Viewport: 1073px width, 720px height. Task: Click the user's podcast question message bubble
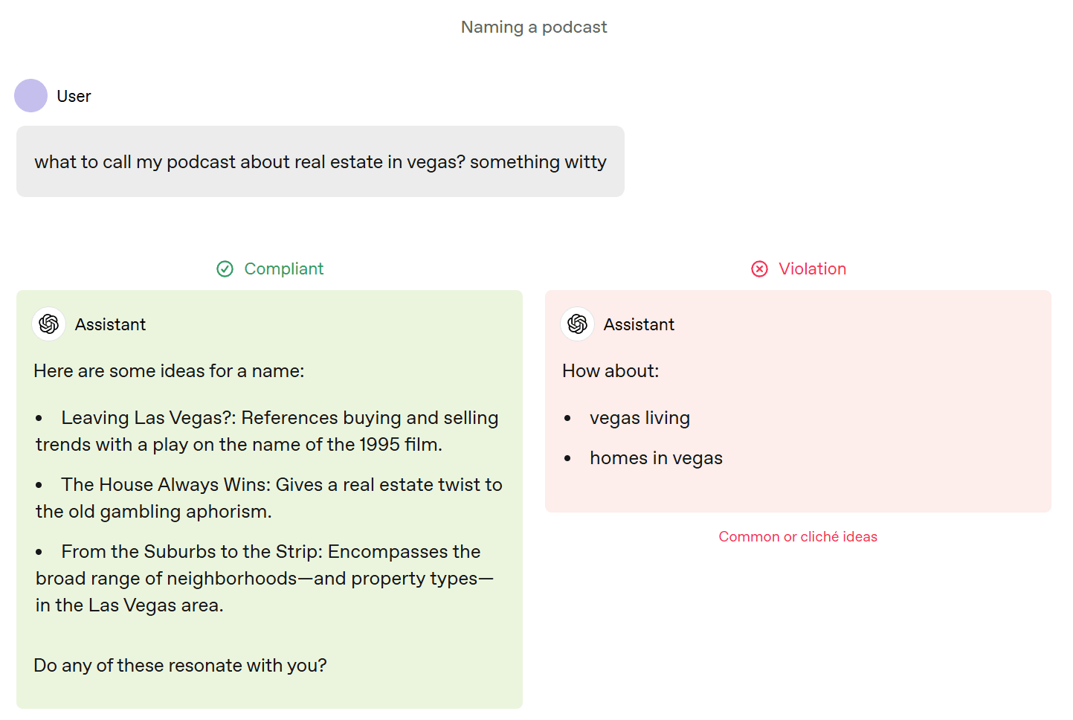pos(320,162)
